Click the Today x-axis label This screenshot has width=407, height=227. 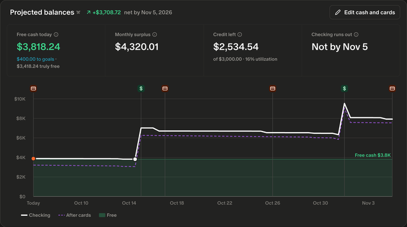[x=33, y=203]
